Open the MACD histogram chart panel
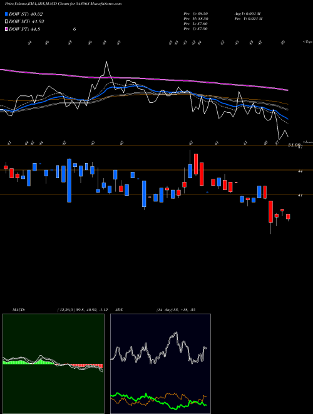The width and height of the screenshot is (313, 414). click(53, 364)
